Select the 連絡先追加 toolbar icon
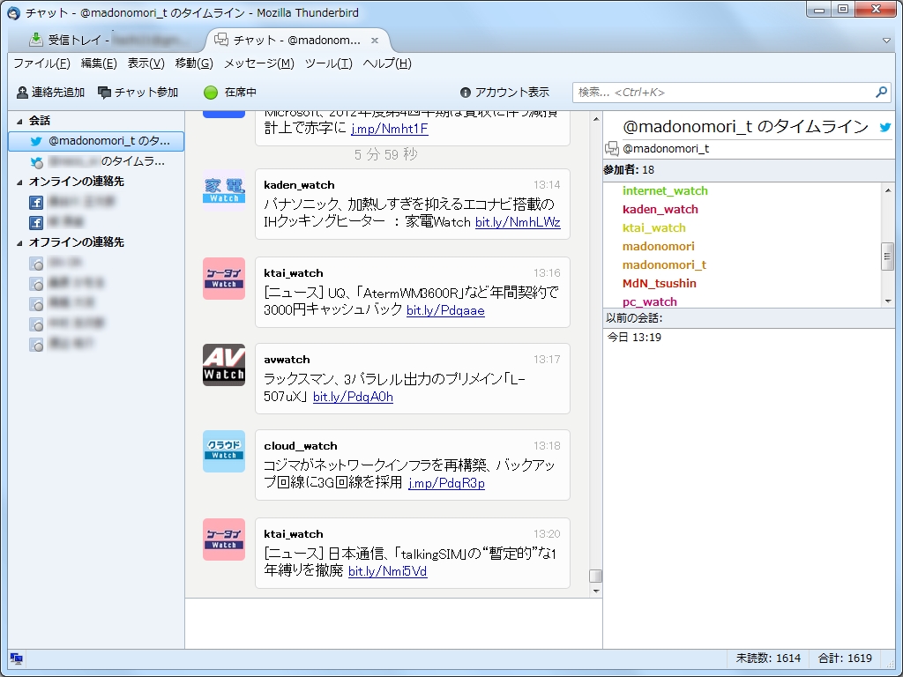This screenshot has width=903, height=677. pyautogui.click(x=21, y=92)
